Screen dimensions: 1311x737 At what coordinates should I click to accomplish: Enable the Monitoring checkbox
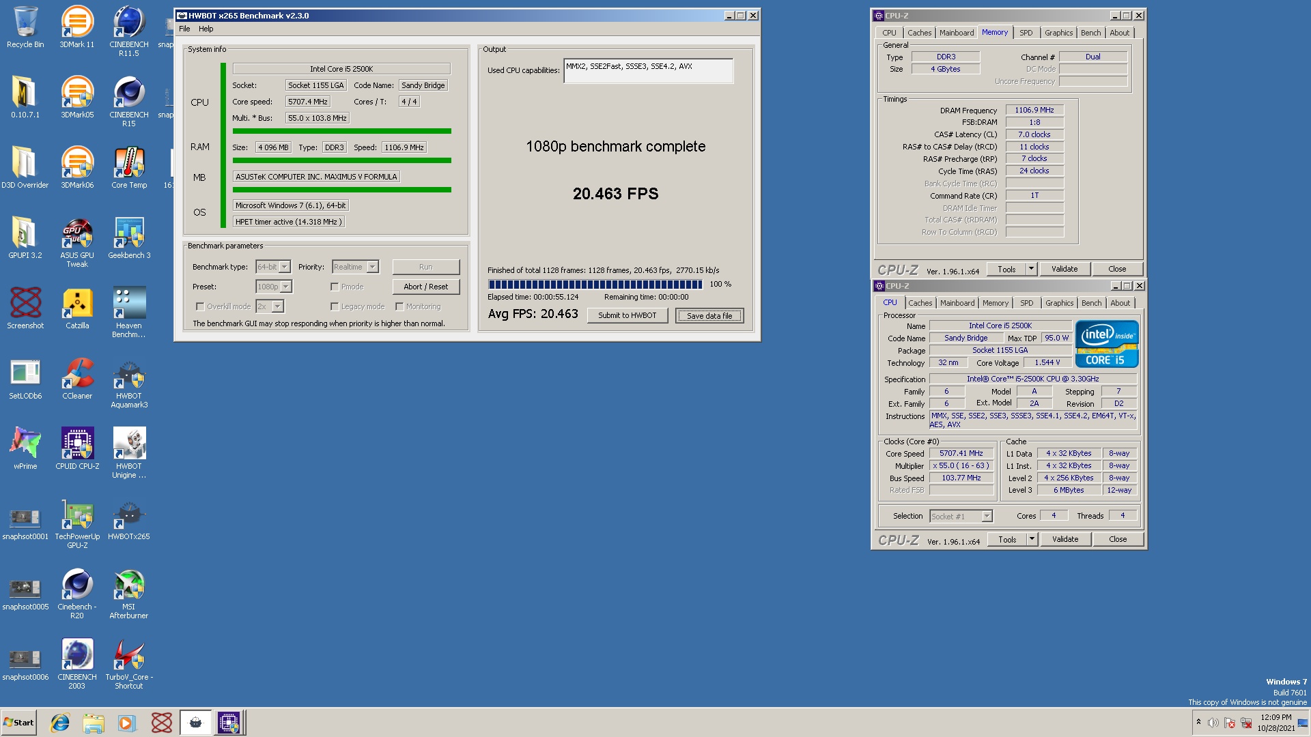point(399,306)
